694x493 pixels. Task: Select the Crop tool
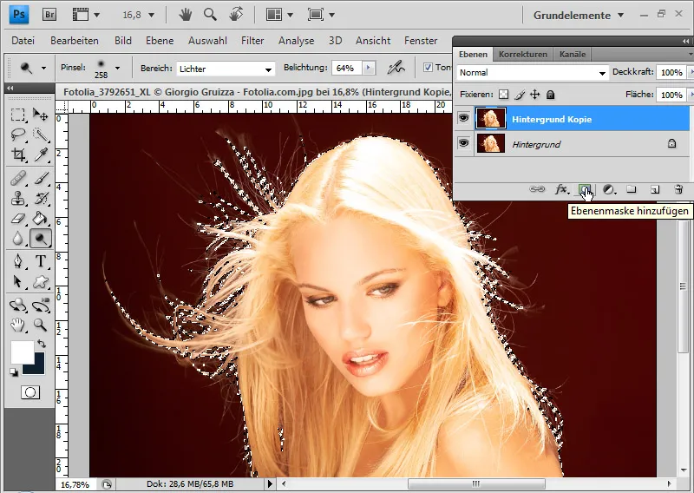(17, 154)
